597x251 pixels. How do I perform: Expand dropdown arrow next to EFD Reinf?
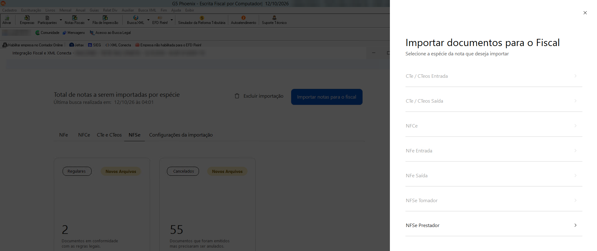172,20
